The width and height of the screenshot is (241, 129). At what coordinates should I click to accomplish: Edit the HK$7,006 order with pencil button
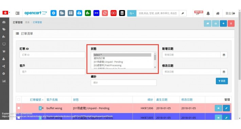coord(226,108)
